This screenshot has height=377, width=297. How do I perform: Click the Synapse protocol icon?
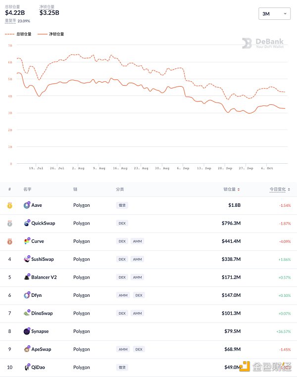[x=27, y=331]
